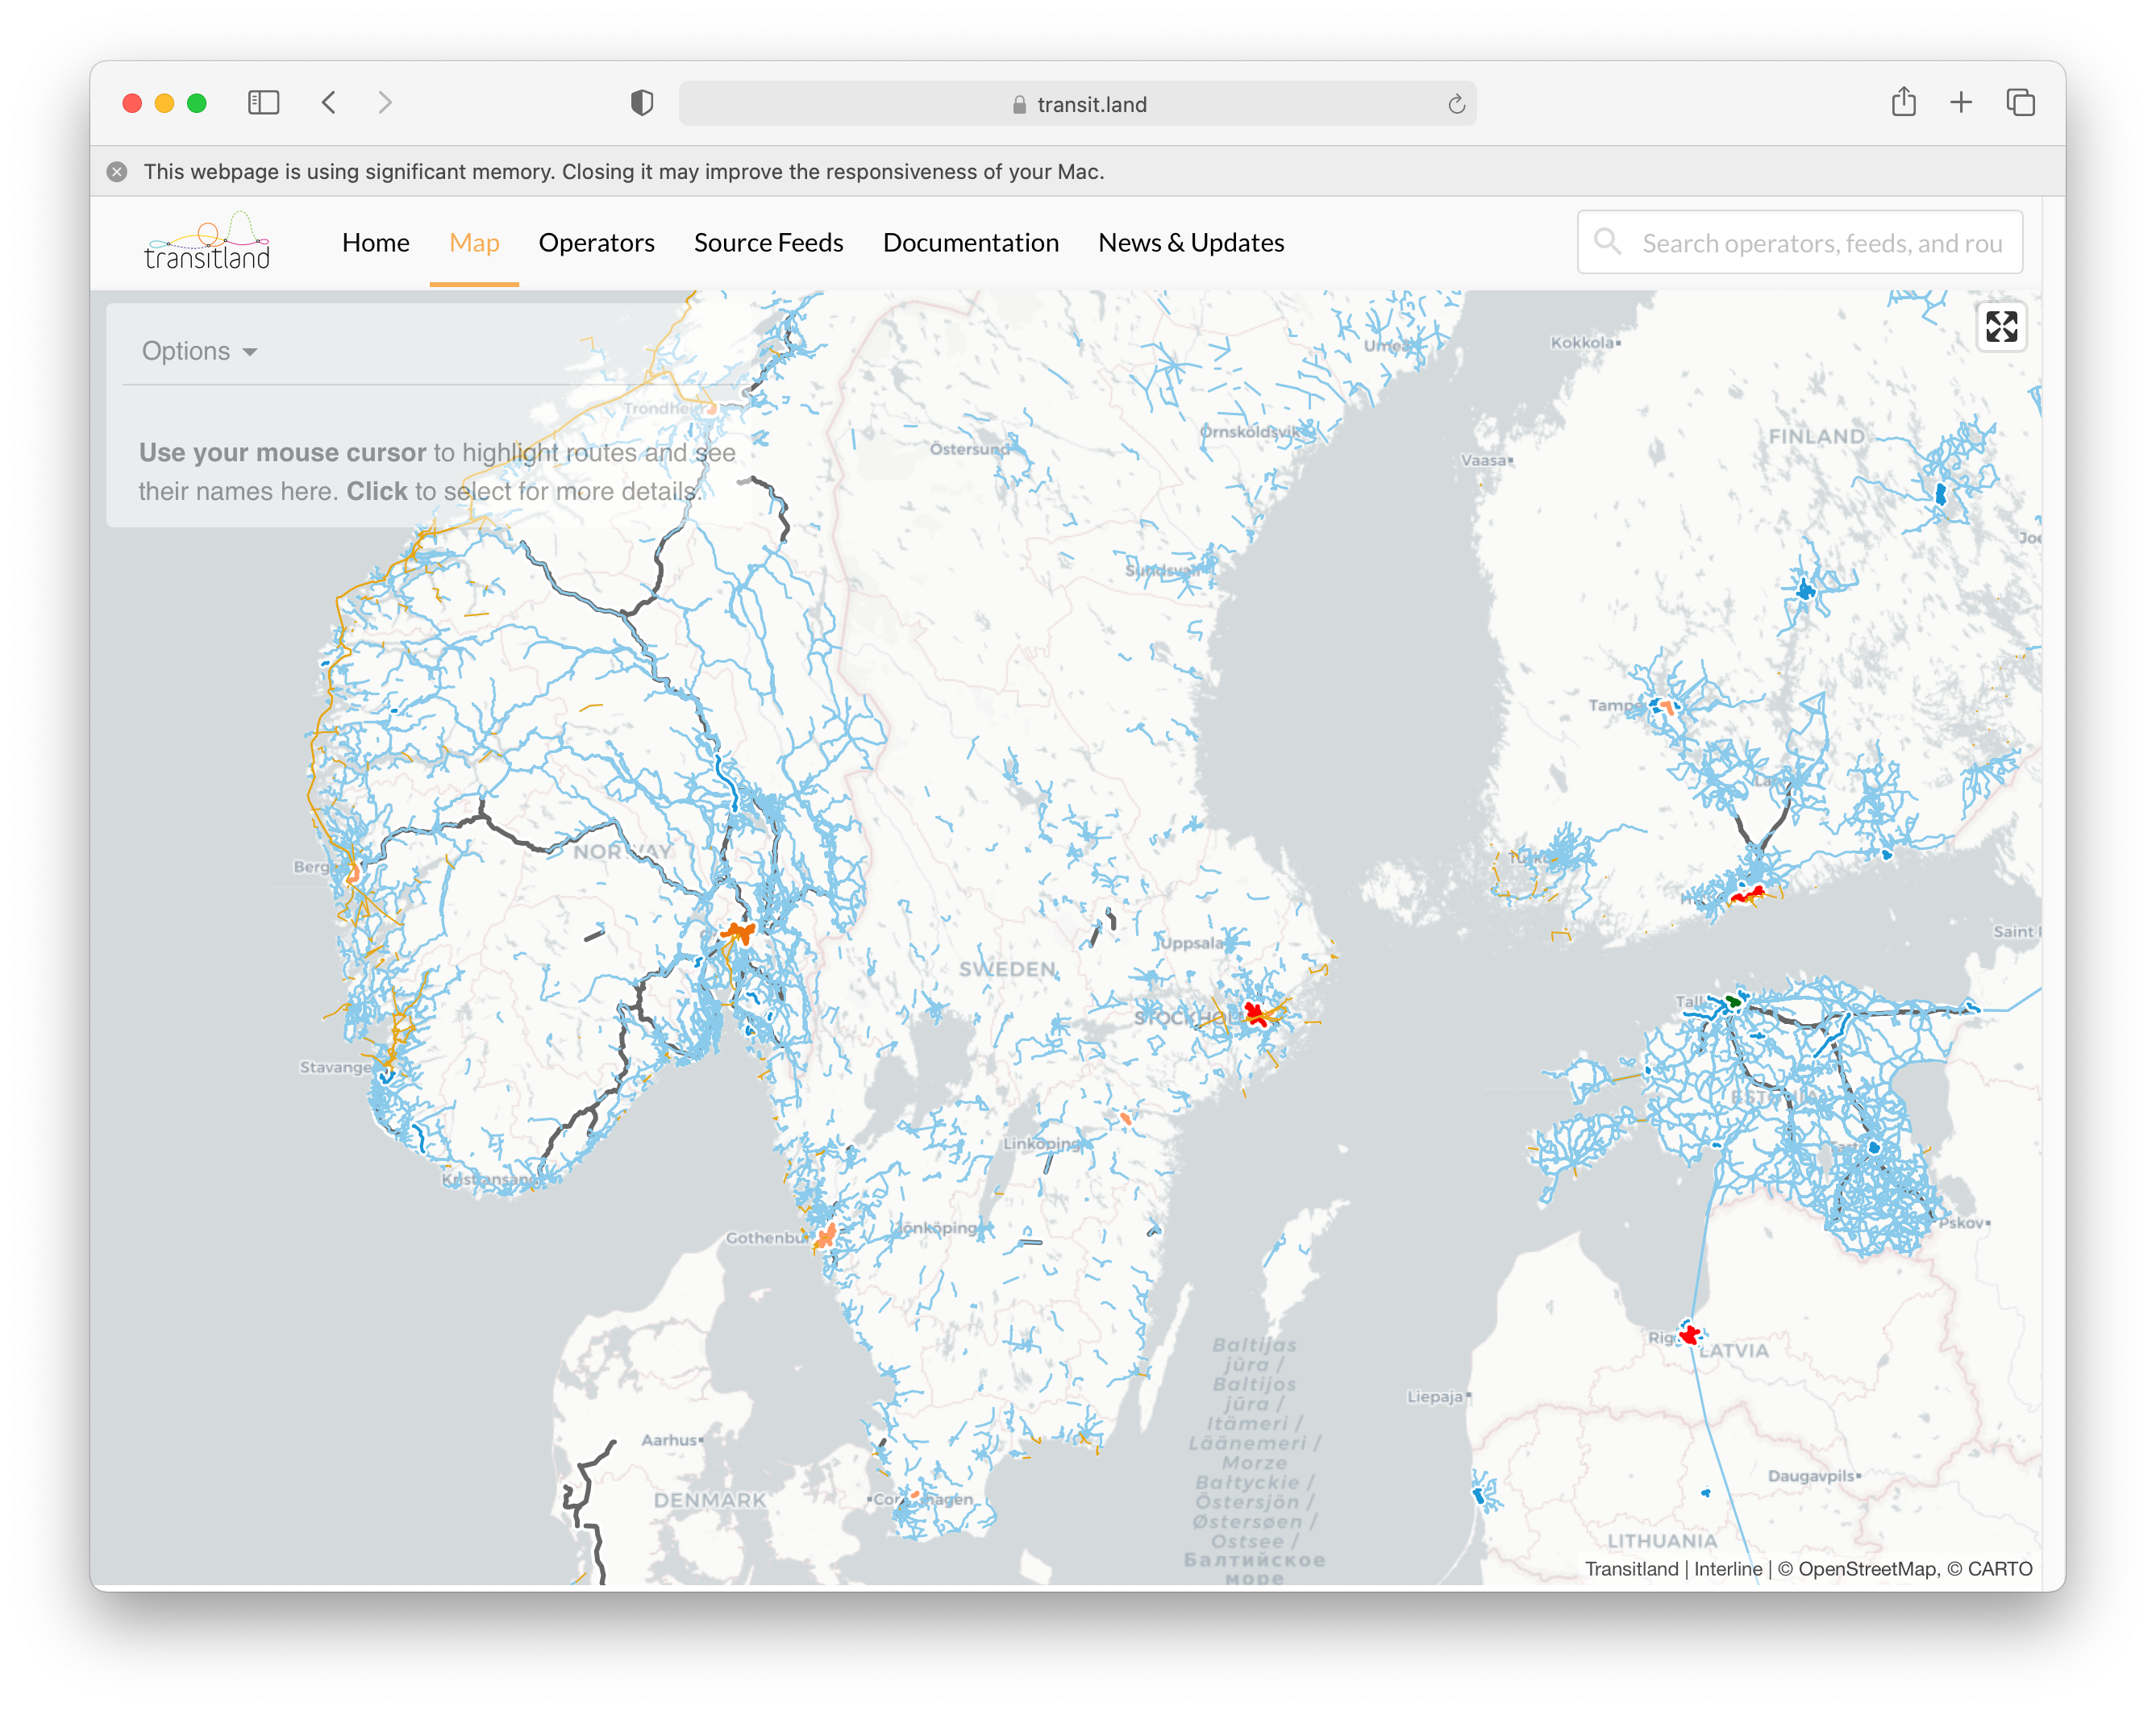This screenshot has height=1711, width=2156.
Task: Open Source Feeds page
Action: tap(768, 243)
